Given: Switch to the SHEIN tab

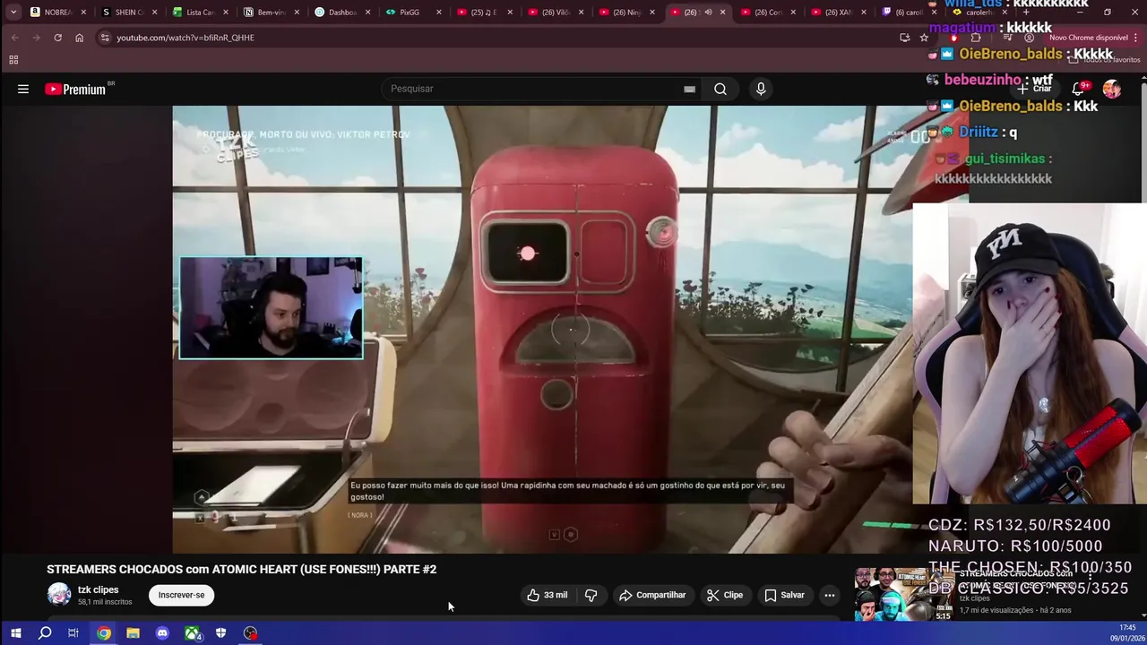Looking at the screenshot, I should (x=129, y=13).
